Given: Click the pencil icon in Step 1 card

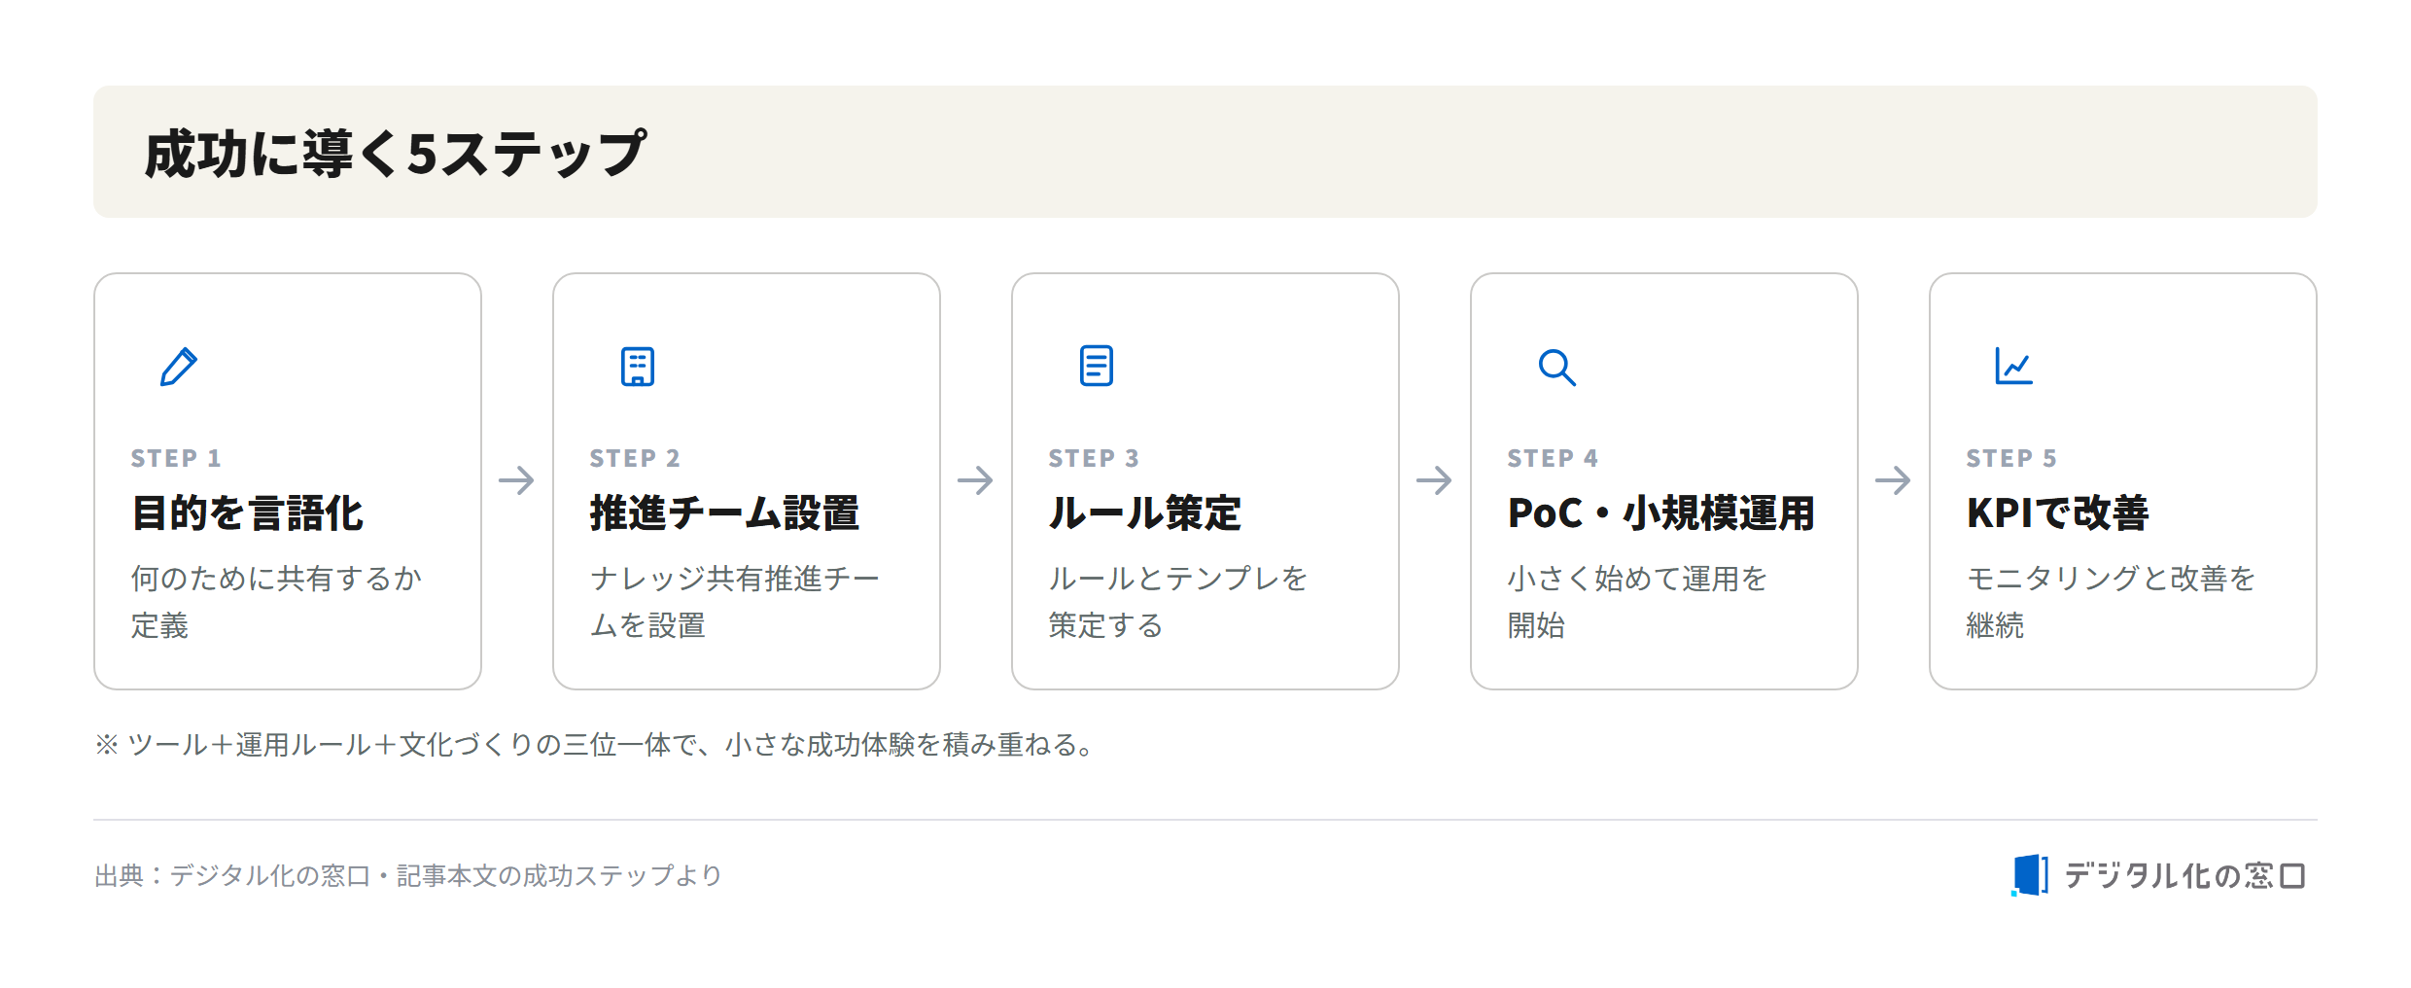Looking at the screenshot, I should [x=179, y=367].
